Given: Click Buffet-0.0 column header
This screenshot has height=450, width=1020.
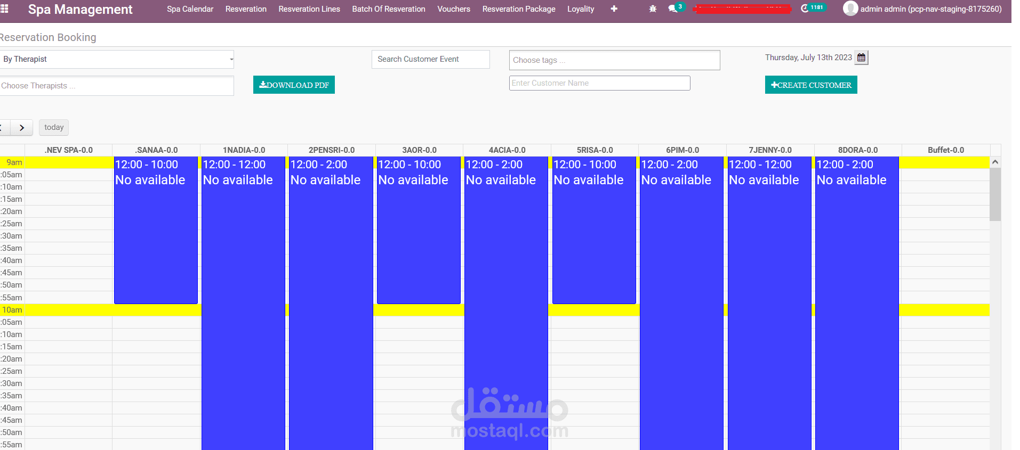Looking at the screenshot, I should (x=946, y=150).
